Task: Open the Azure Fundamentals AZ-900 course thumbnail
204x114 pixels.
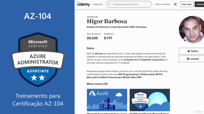Action: [x=149, y=100]
